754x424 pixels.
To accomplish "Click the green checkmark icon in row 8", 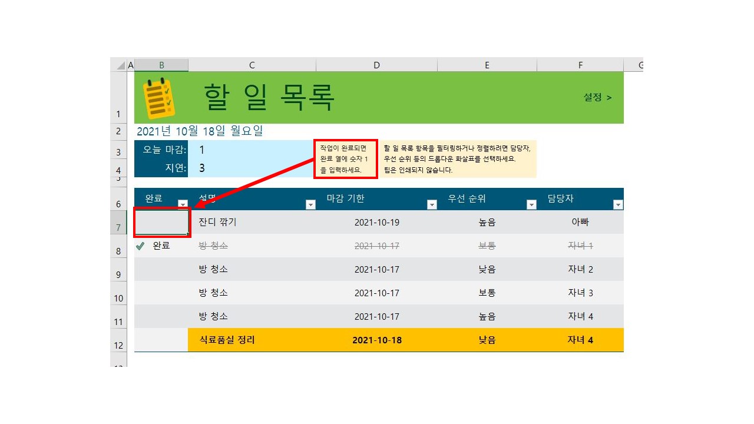I will [140, 246].
